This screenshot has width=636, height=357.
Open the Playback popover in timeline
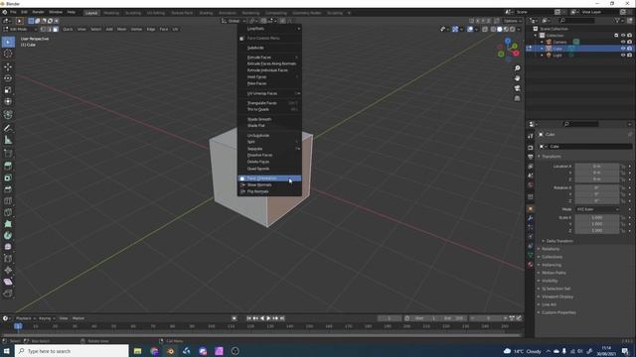coord(25,318)
